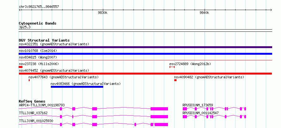Screen dimensions: 281x128
Task: Click the TTLL3|NM_001025930 transcript label
Action: coord(36,121)
